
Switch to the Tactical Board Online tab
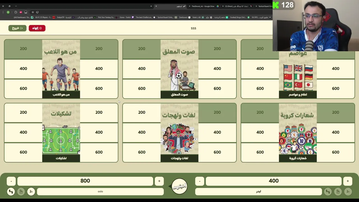click(264, 6)
